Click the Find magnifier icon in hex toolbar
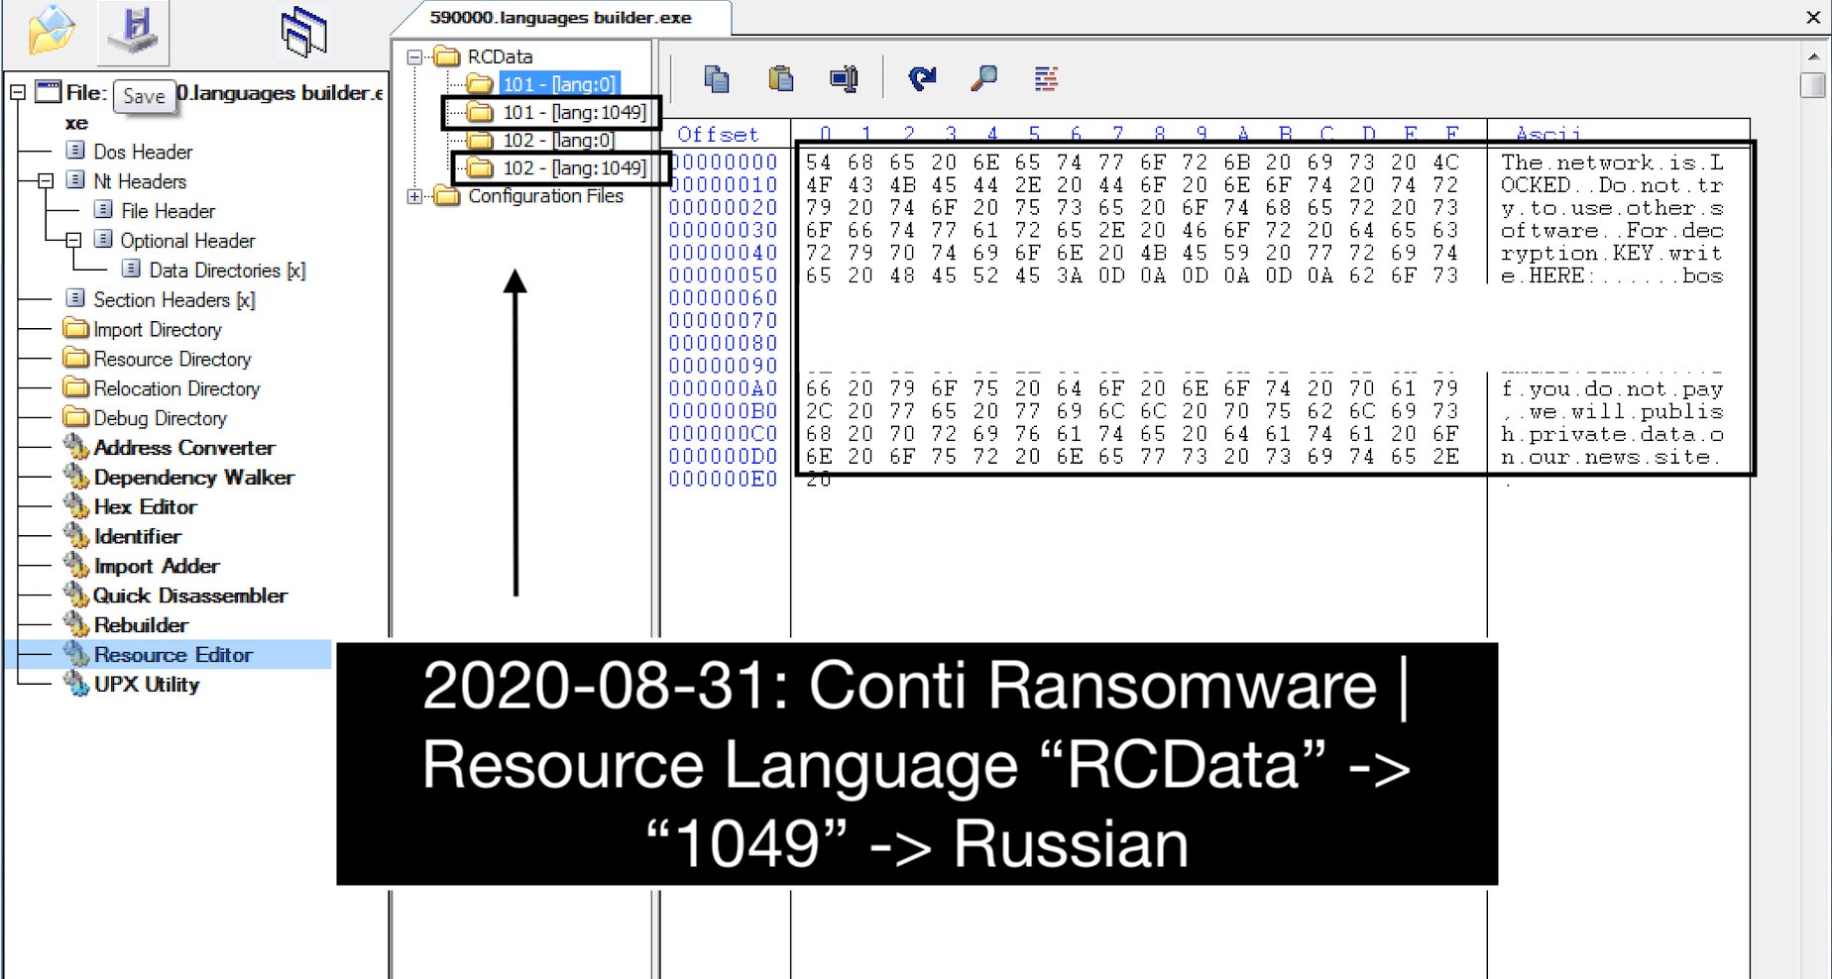The image size is (1832, 979). pyautogui.click(x=983, y=78)
